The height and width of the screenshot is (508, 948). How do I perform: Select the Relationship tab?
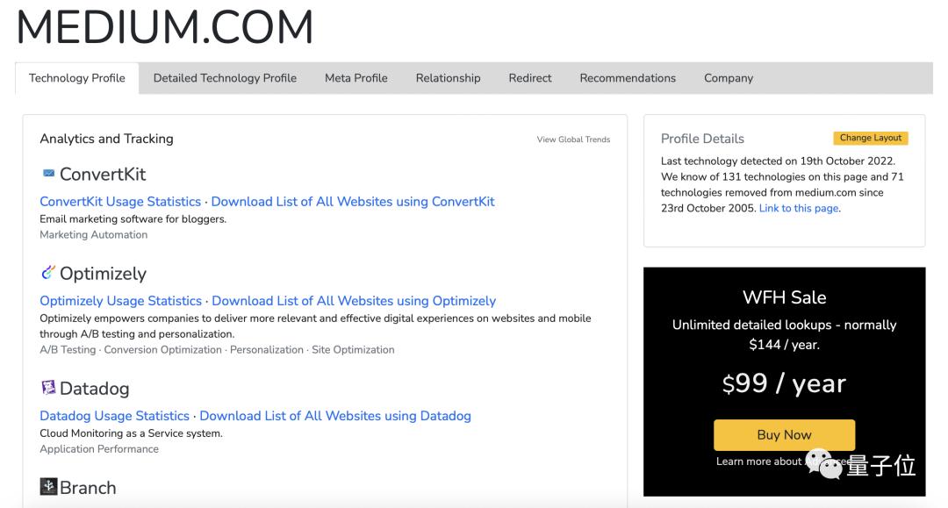pos(448,78)
